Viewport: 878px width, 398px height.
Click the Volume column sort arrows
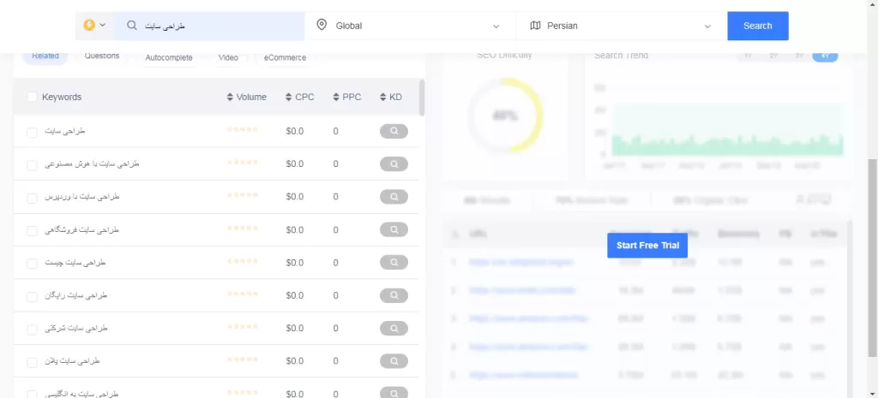click(x=230, y=98)
